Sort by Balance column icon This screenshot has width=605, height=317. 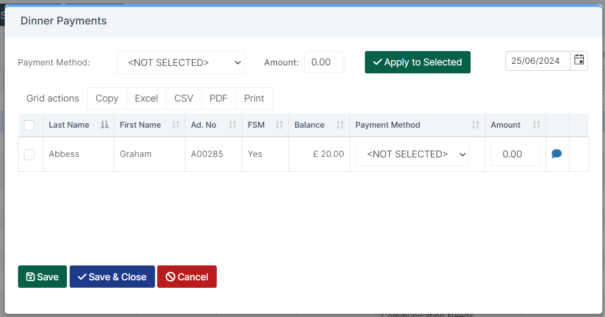pos(340,125)
